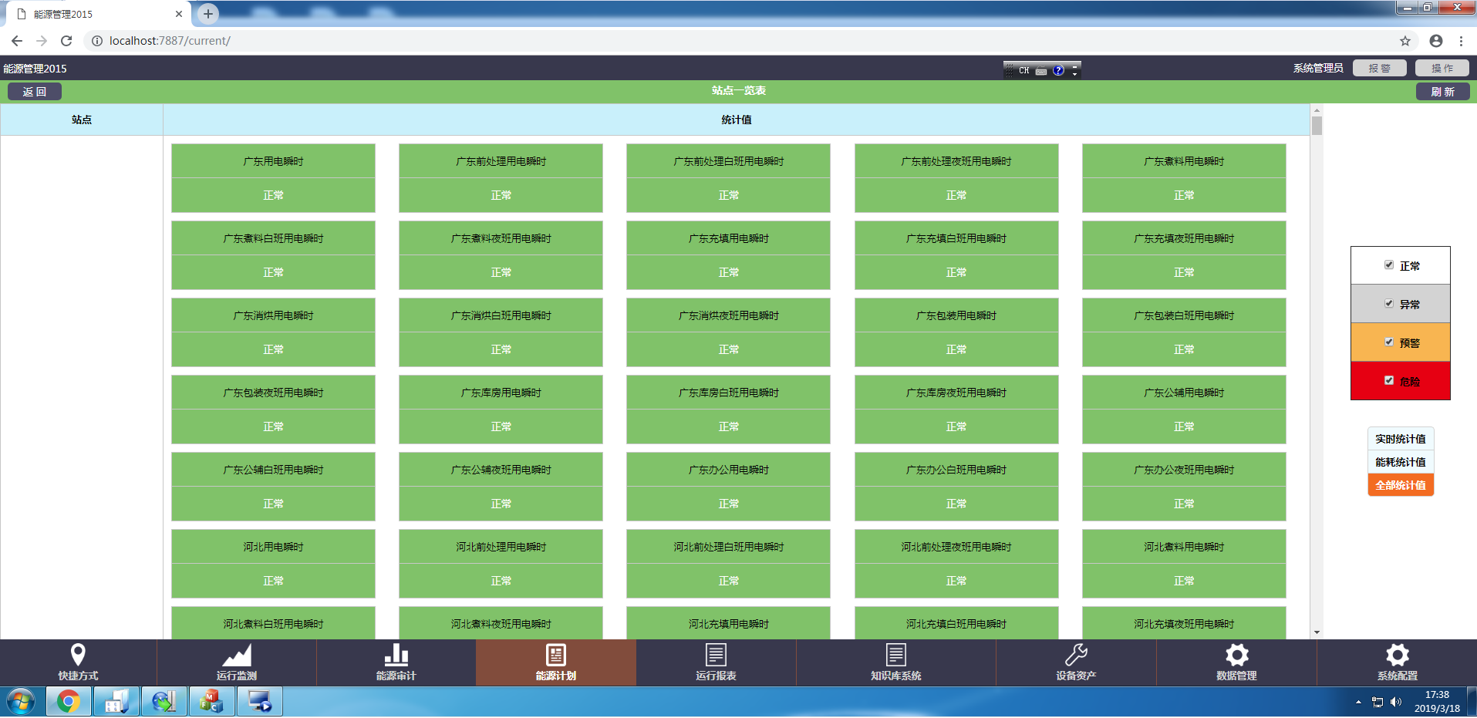This screenshot has width=1477, height=718.
Task: Open 能源审计 bar chart icon
Action: click(396, 655)
